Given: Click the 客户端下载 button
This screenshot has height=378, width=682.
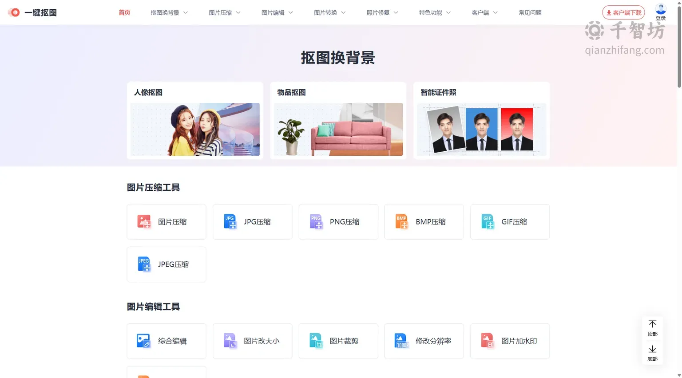Looking at the screenshot, I should [x=623, y=12].
